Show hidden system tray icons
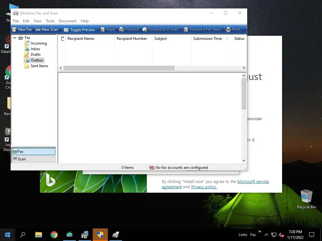The width and height of the screenshot is (322, 241). [266, 235]
